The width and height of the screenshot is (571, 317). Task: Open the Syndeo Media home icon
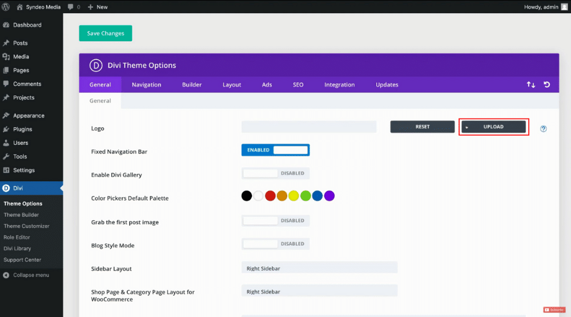19,7
